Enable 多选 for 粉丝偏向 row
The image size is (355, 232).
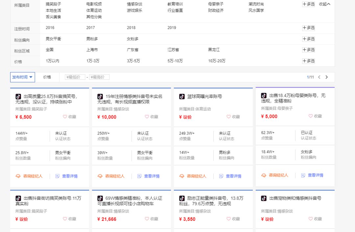(x=309, y=39)
